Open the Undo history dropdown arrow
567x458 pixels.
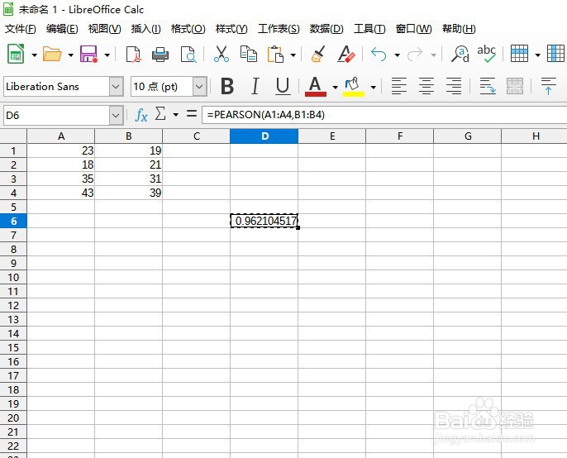click(x=397, y=55)
